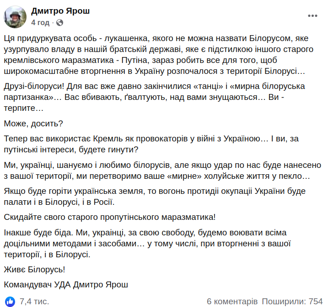Click the paragraph starting 'Ми, українці, шануємо'
Screen dimensions: 328x307
162,170
